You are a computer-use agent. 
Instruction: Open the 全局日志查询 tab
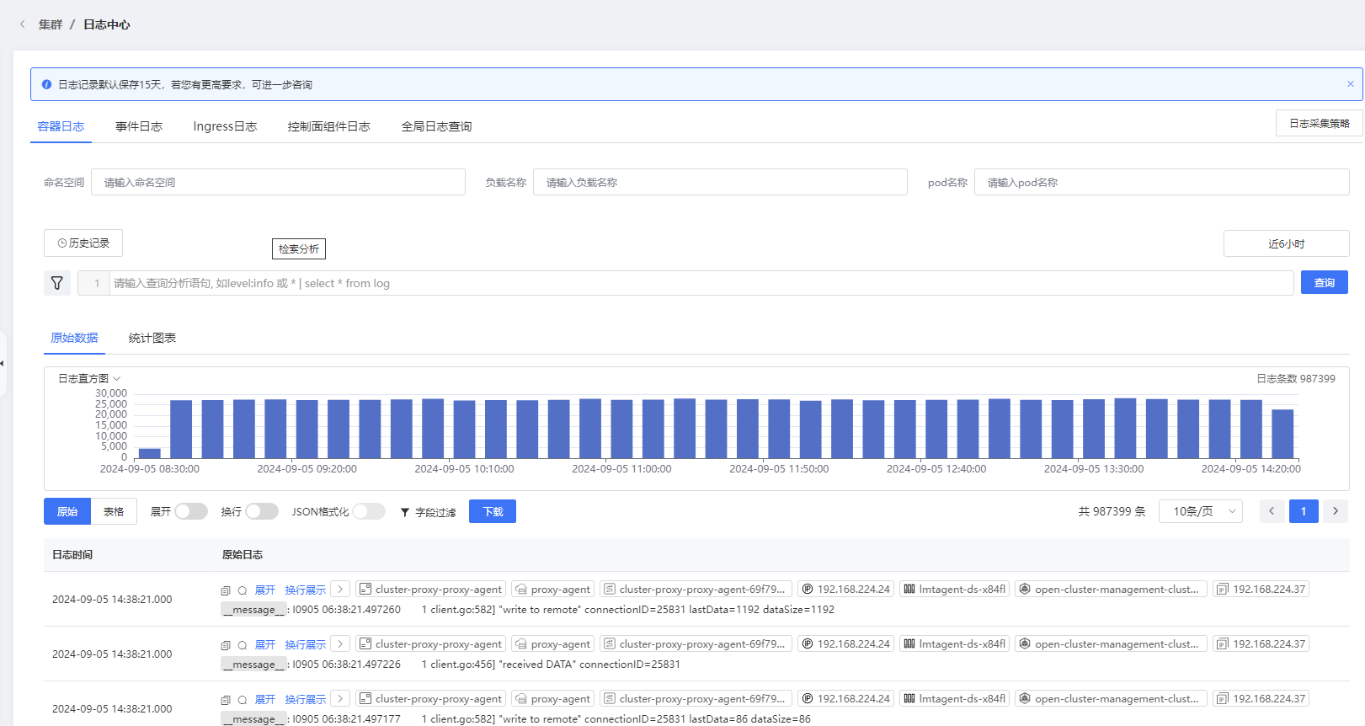[436, 126]
